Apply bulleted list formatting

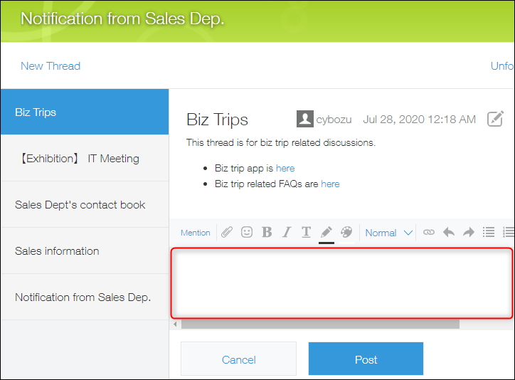click(x=489, y=232)
